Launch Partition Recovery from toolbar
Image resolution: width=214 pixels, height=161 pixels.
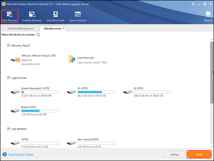coord(32,14)
